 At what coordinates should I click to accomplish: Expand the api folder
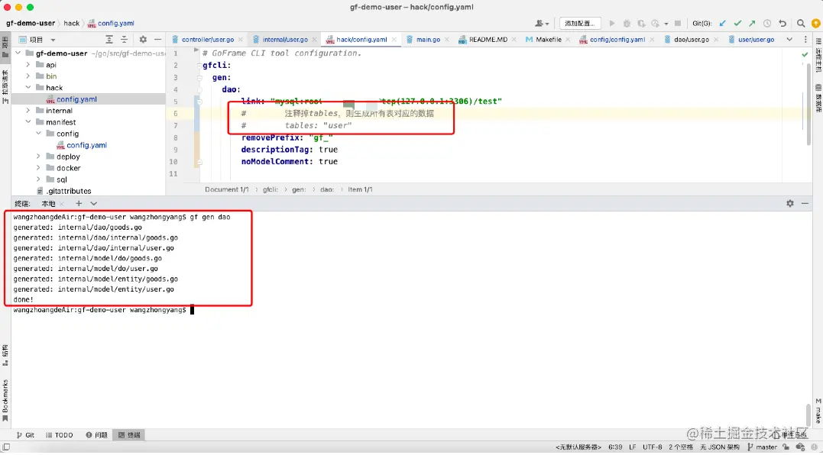28,64
